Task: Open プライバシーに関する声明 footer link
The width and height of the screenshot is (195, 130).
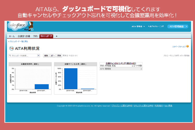Action: [x=122, y=106]
